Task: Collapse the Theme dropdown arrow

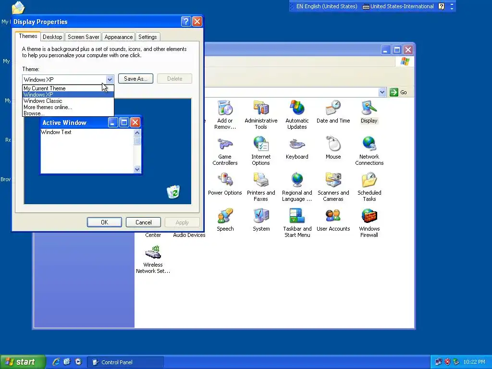Action: (110, 79)
